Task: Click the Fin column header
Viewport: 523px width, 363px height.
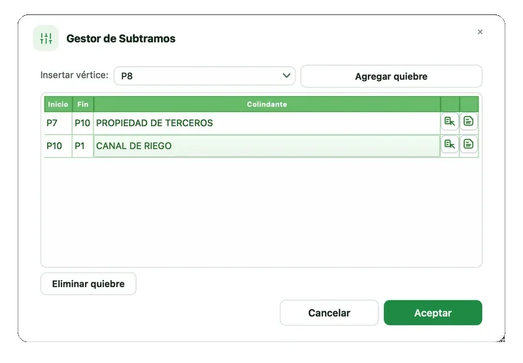Action: (83, 104)
